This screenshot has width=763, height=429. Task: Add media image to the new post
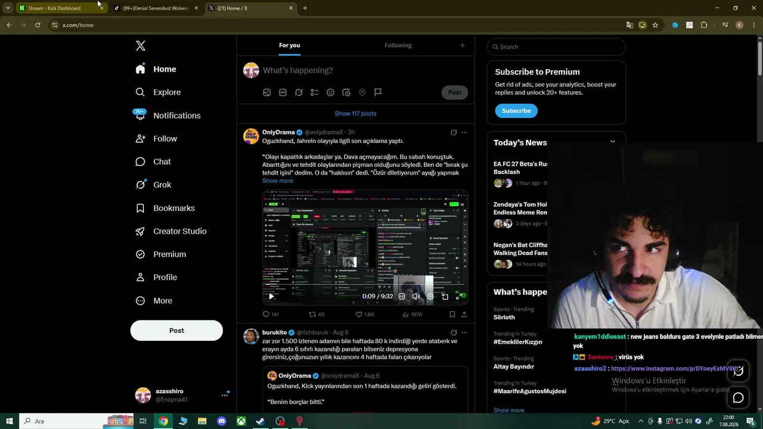tap(267, 92)
